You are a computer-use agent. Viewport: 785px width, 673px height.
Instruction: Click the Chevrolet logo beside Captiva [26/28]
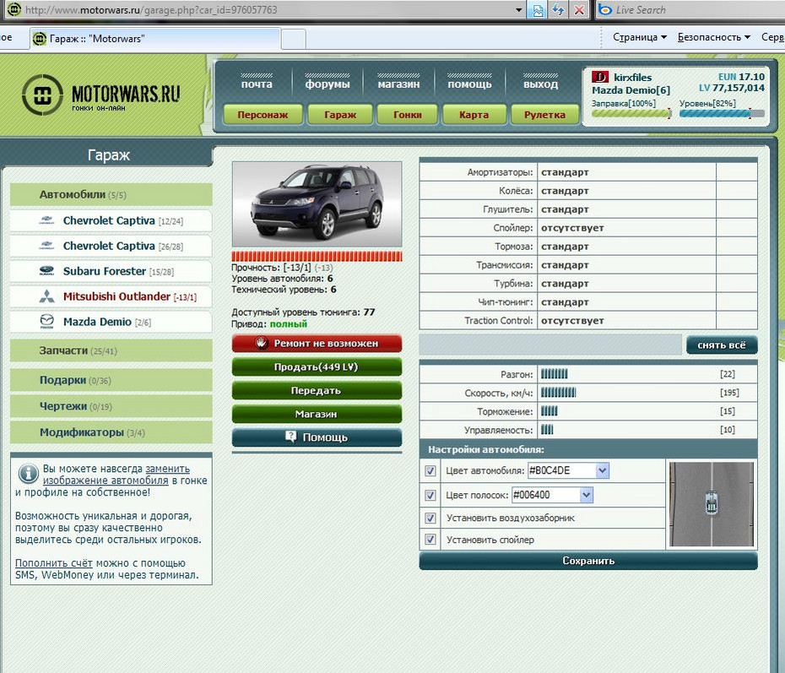pos(46,246)
